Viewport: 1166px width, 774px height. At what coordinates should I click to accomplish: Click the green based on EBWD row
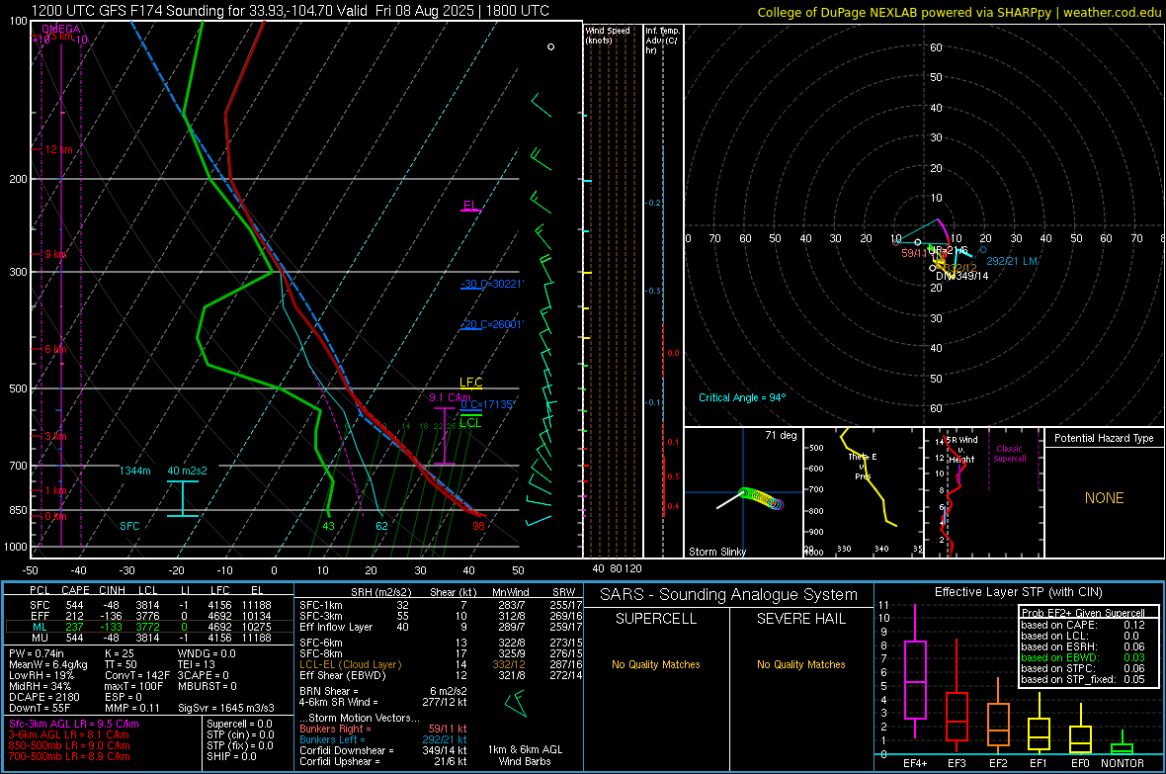1083,657
